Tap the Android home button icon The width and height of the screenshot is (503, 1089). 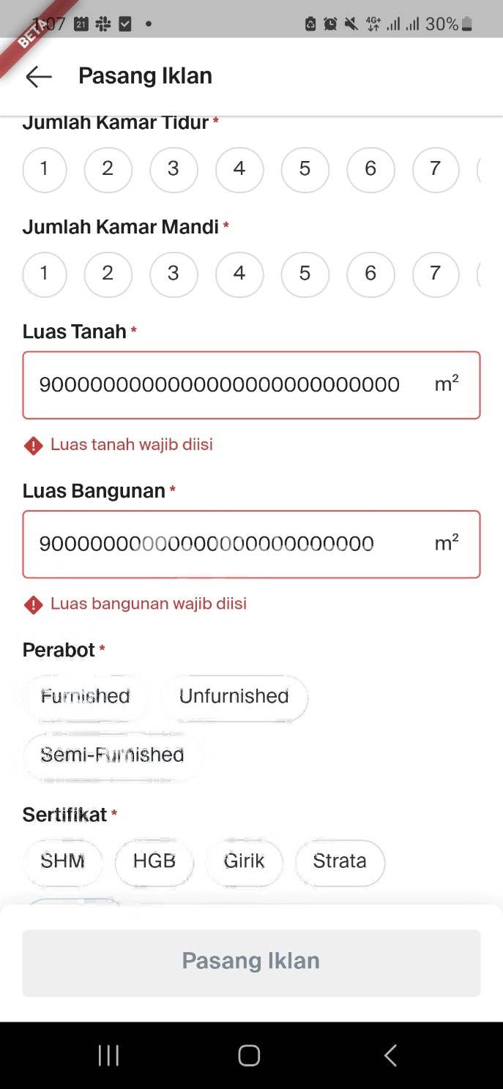click(249, 1055)
